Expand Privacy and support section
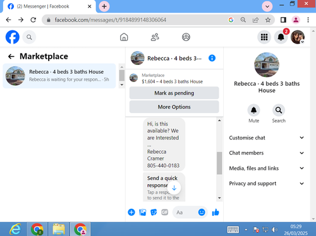 (x=267, y=184)
